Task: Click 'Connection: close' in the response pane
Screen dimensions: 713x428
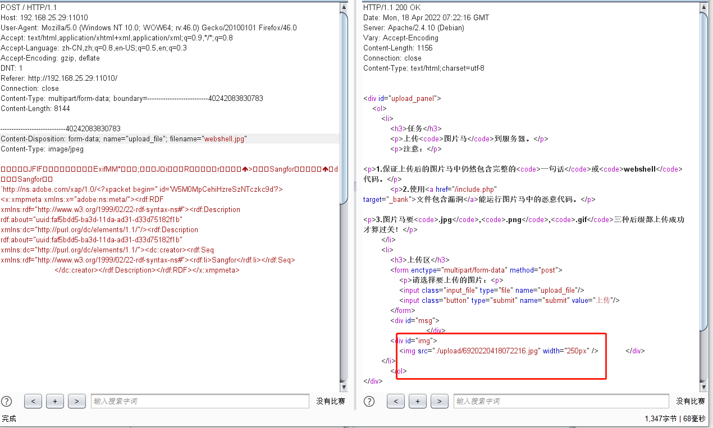Action: click(392, 58)
